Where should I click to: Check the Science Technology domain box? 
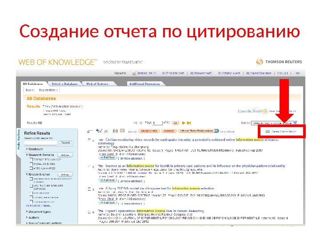[x=31, y=160]
